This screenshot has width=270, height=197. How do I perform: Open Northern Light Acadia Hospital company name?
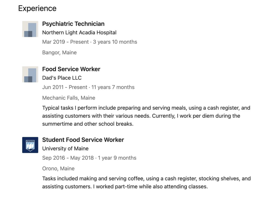[x=79, y=33]
